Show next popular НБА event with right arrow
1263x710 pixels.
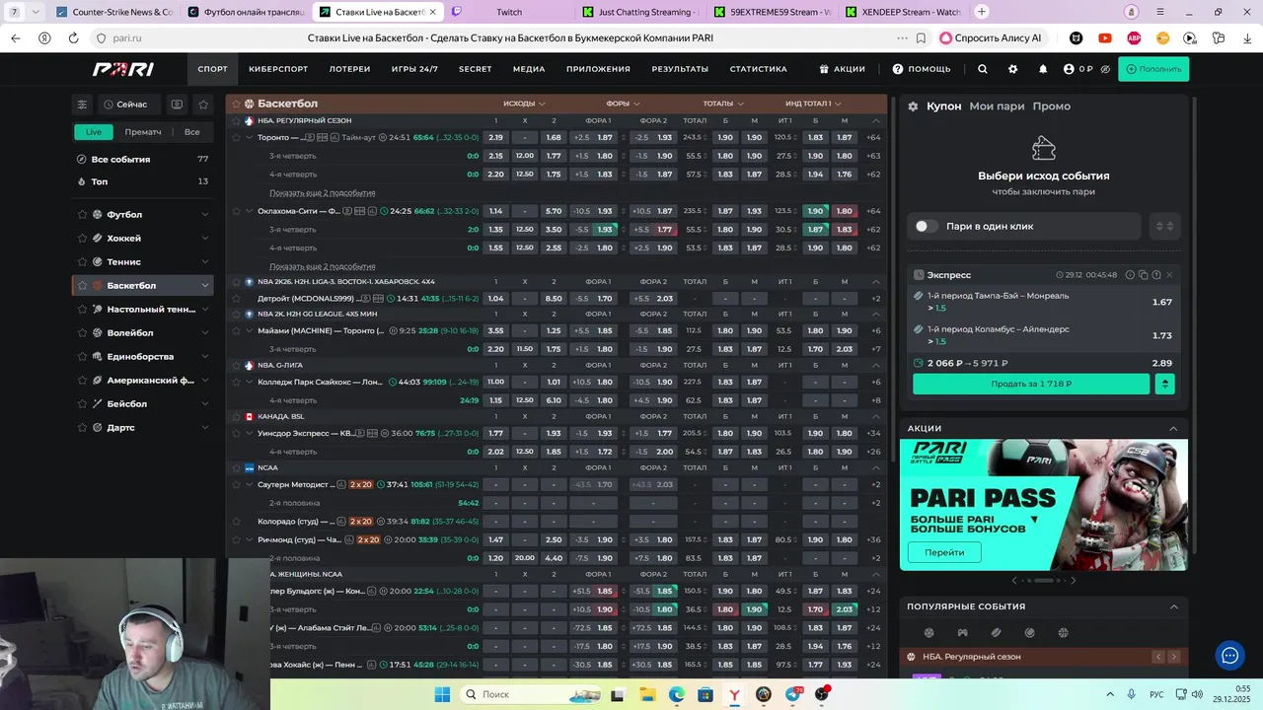click(x=1173, y=657)
